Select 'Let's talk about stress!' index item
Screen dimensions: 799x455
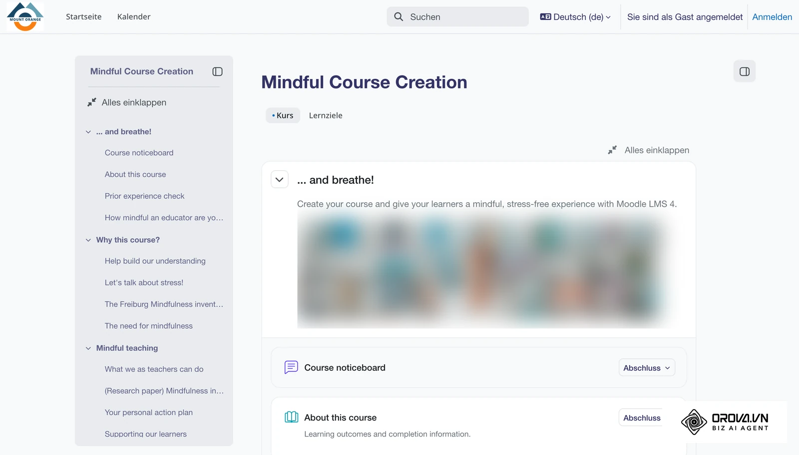click(144, 283)
